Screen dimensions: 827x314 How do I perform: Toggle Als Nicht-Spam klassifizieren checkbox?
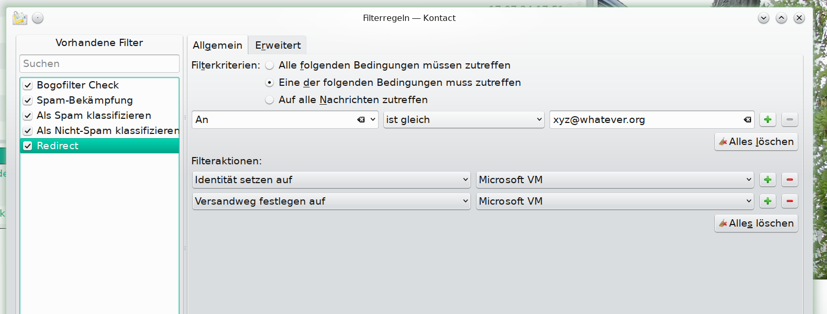click(x=28, y=131)
